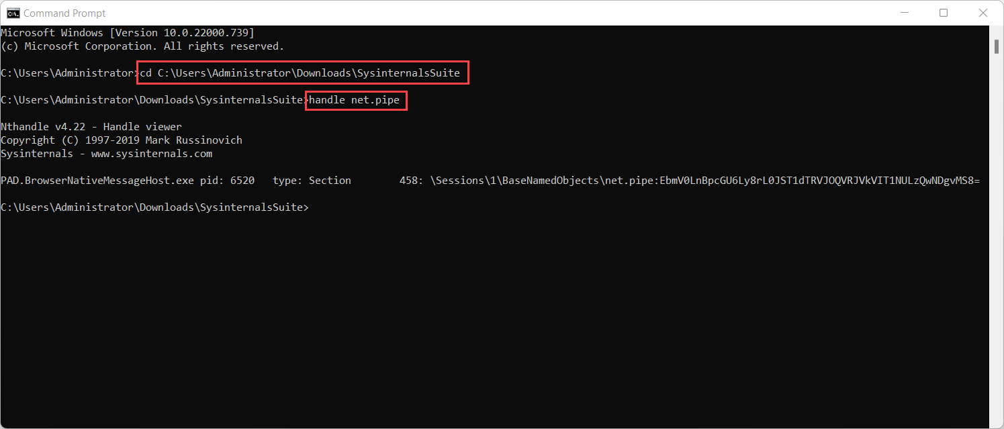Click the Mark Russinovich copyright line
Viewport: 1004px width, 429px height.
(122, 140)
